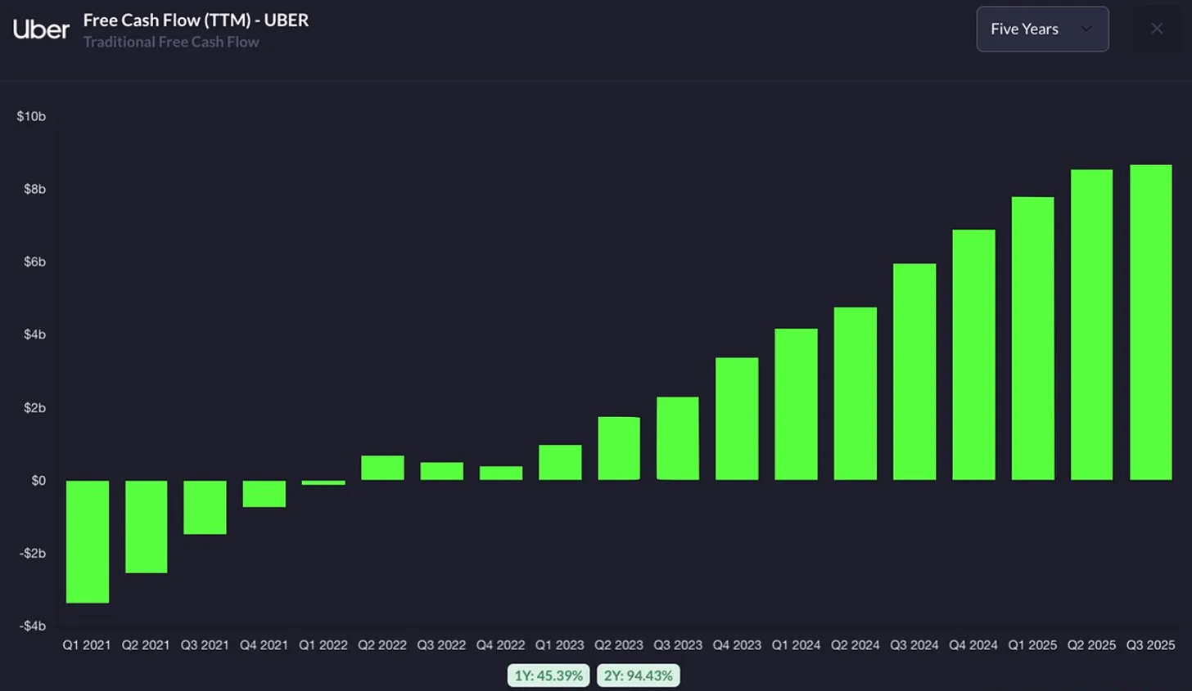Expand the chevron in Five Years selector
The width and height of the screenshot is (1192, 691).
point(1086,29)
